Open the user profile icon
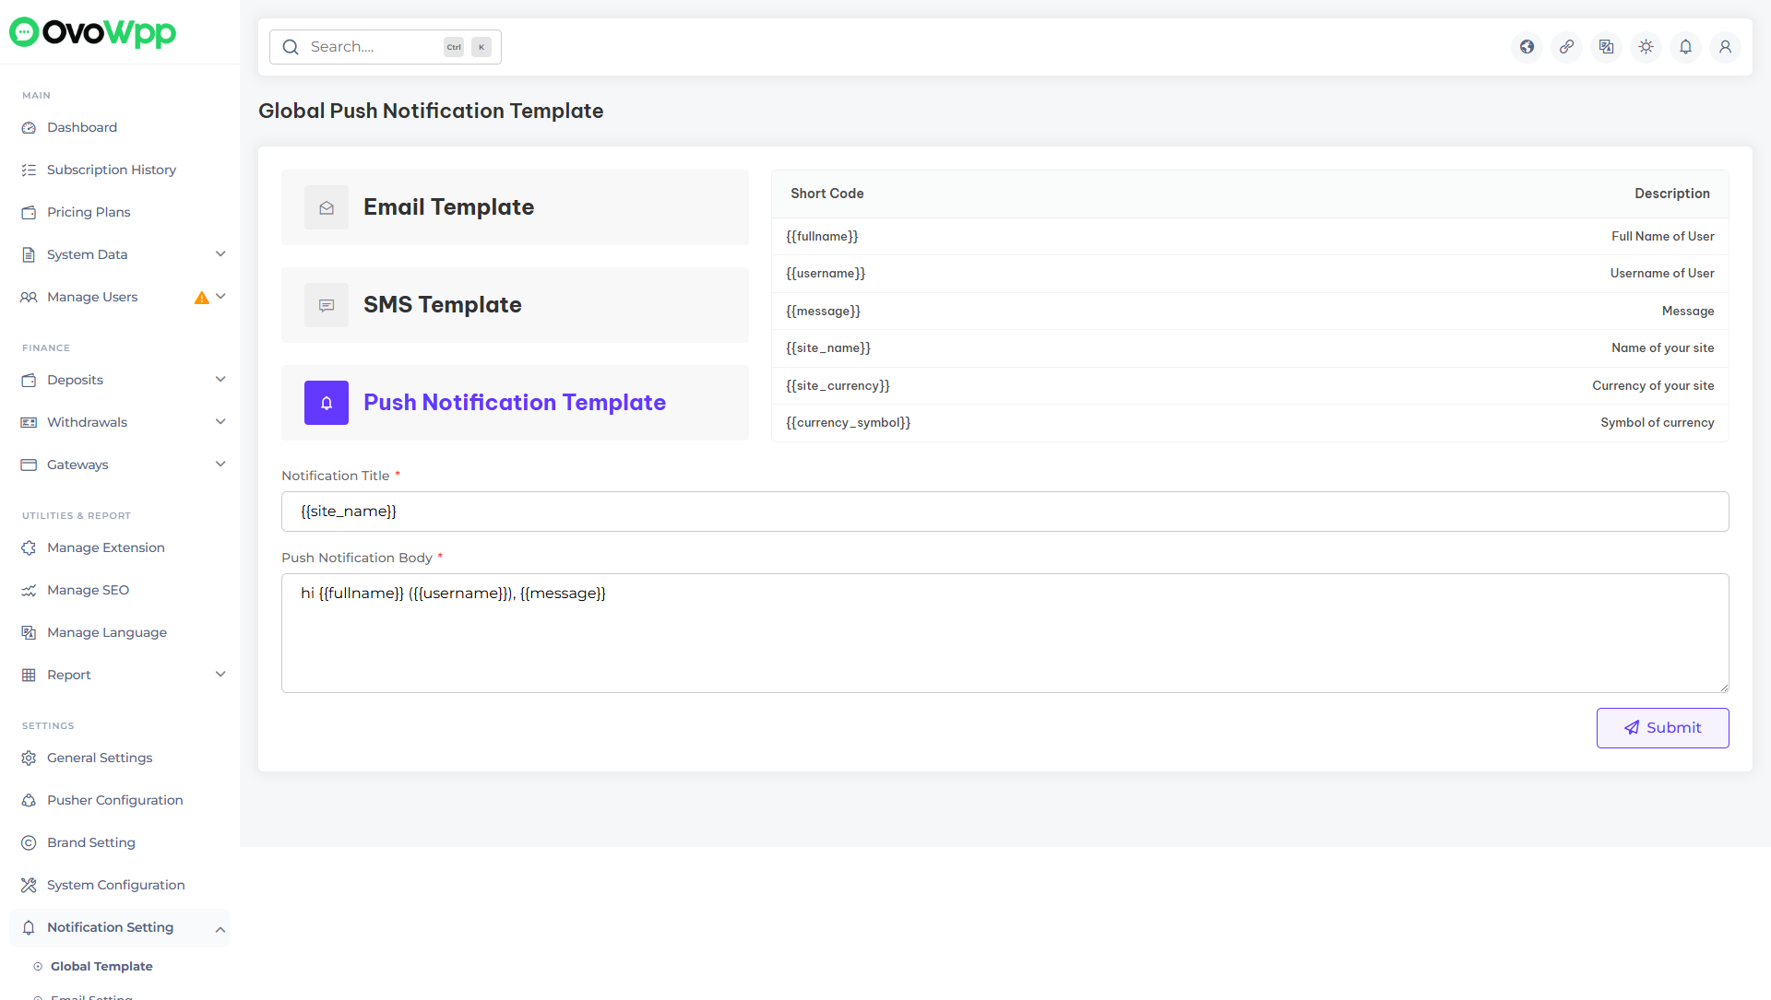The height and width of the screenshot is (1000, 1771). pos(1726,47)
